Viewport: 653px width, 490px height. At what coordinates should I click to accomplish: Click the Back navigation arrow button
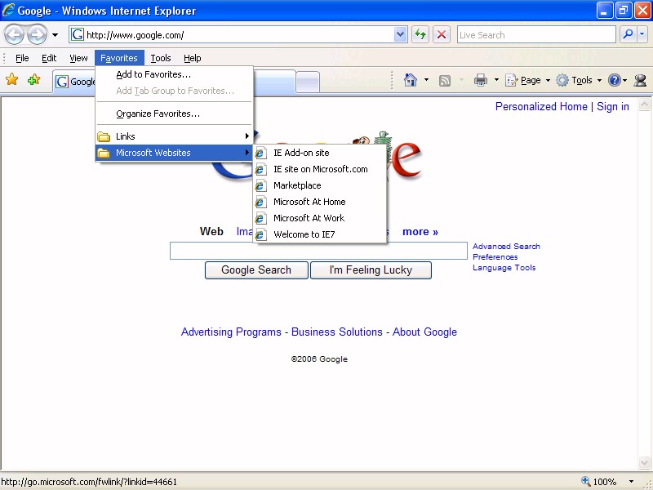point(14,34)
